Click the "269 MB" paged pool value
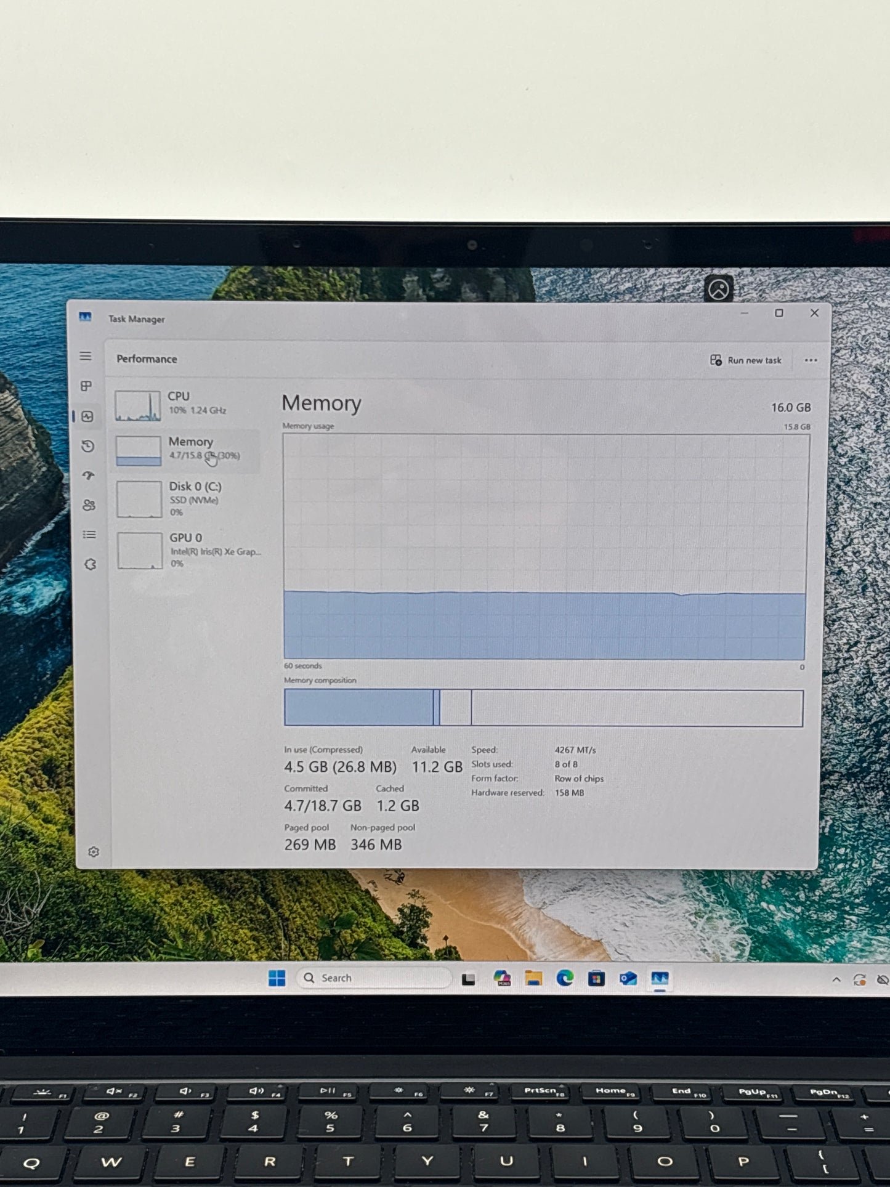890x1187 pixels. click(x=310, y=845)
